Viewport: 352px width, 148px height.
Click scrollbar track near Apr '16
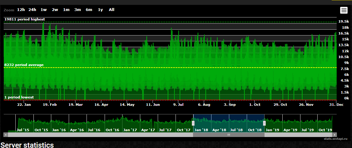click(x=77, y=135)
